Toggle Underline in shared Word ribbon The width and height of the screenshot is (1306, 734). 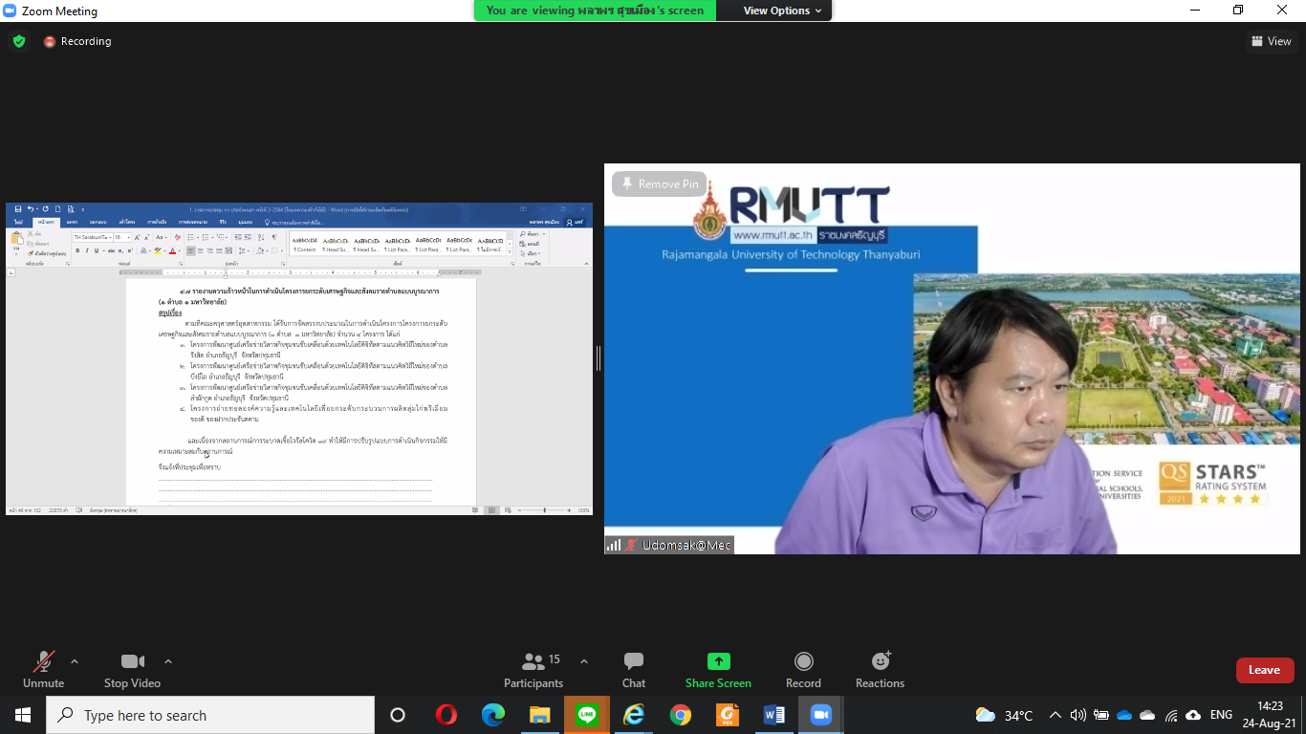point(97,250)
